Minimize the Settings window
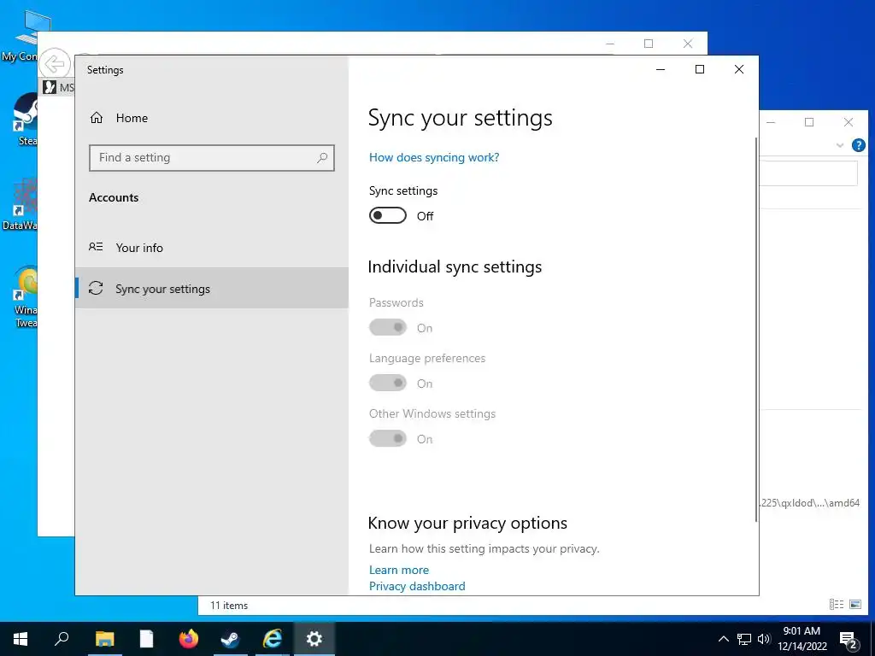This screenshot has height=656, width=875. [x=661, y=69]
